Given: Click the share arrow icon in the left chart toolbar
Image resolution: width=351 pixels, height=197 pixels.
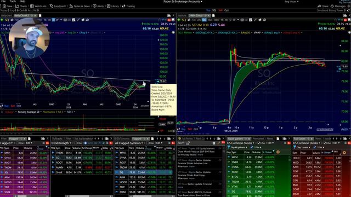Looking at the screenshot, I should click(x=87, y=20).
